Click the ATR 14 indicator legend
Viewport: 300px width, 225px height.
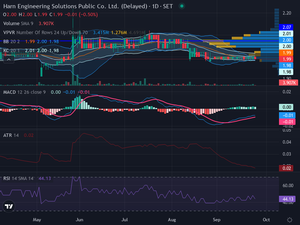pyautogui.click(x=11, y=135)
